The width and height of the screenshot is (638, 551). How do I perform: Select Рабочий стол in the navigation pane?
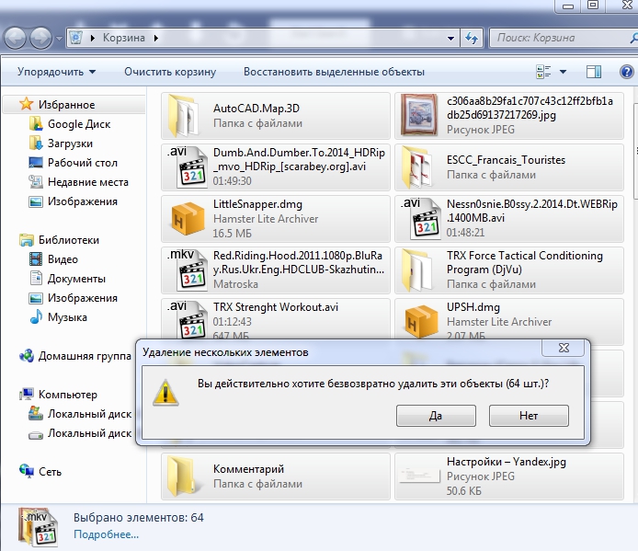point(82,163)
